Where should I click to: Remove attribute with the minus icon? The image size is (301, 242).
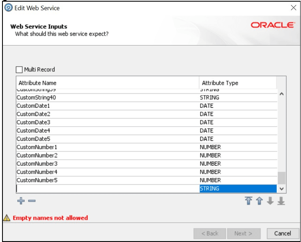[32, 201]
